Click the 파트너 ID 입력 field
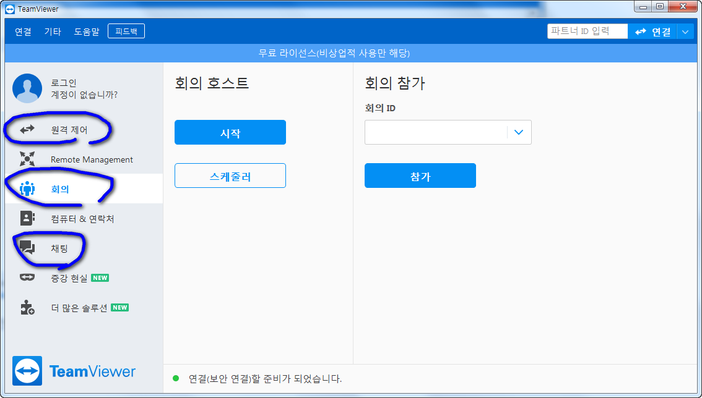Viewport: 702px width, 398px height. pyautogui.click(x=587, y=32)
